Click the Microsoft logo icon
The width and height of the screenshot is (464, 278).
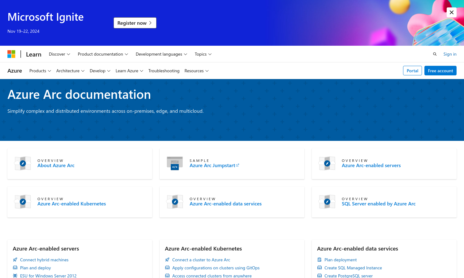tap(11, 54)
